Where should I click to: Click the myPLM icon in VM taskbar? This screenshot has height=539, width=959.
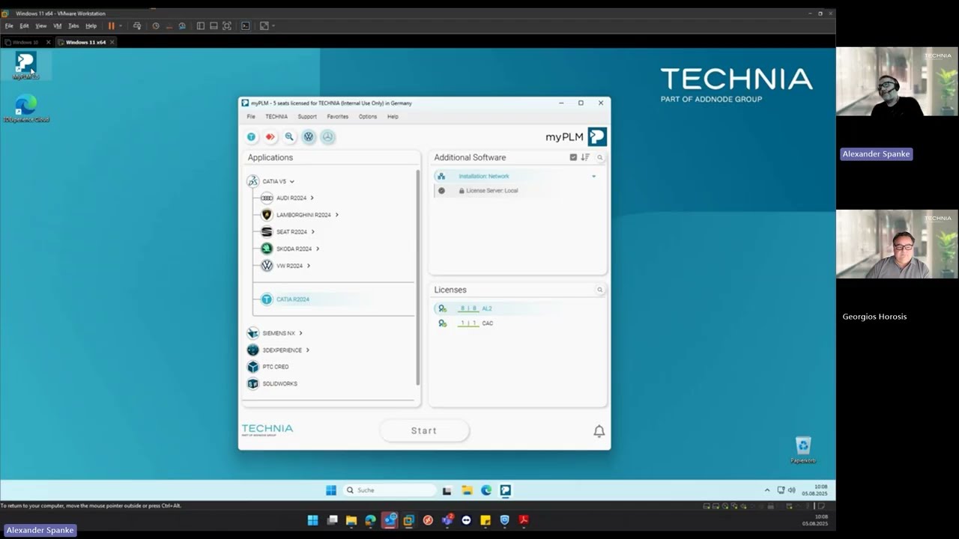[x=506, y=490]
